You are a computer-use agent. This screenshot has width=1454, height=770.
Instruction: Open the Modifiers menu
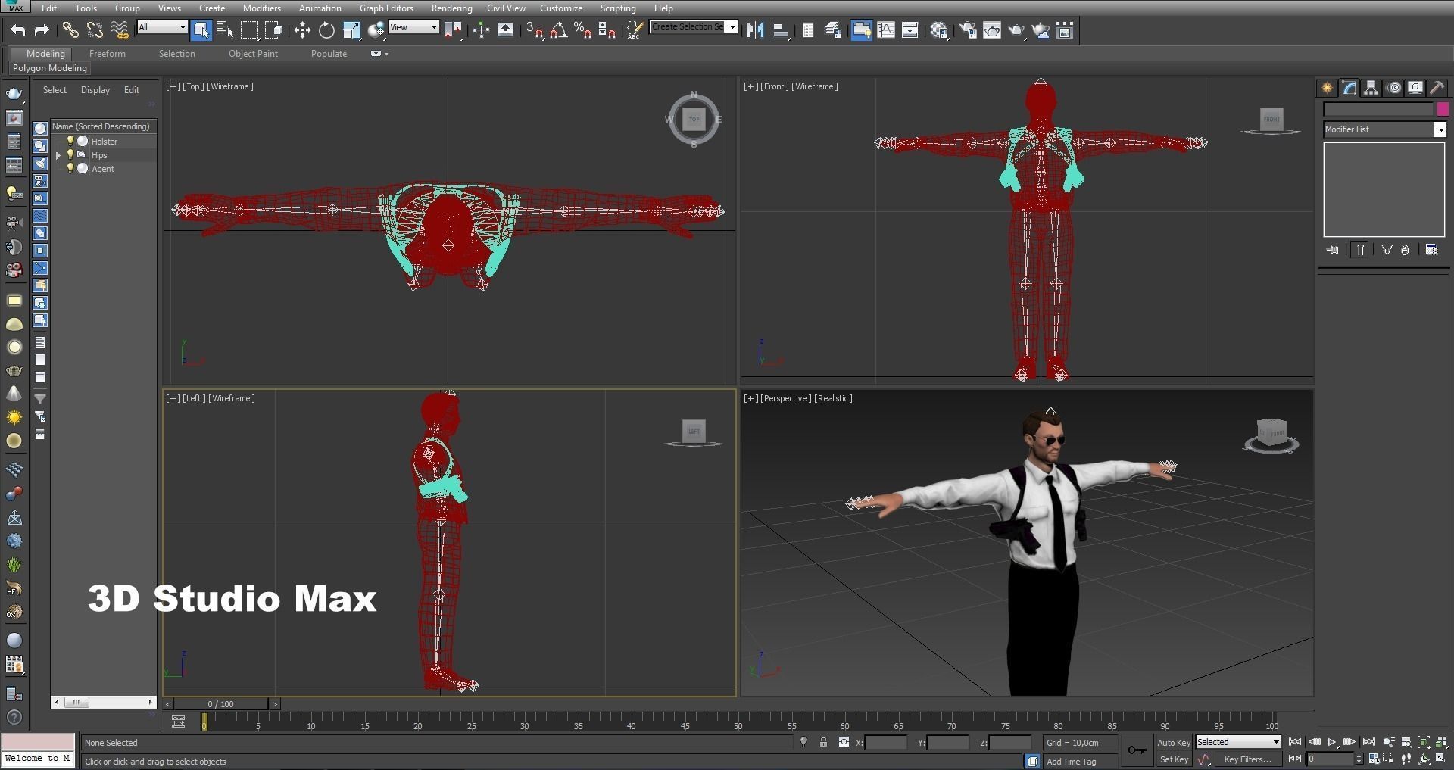pyautogui.click(x=261, y=8)
